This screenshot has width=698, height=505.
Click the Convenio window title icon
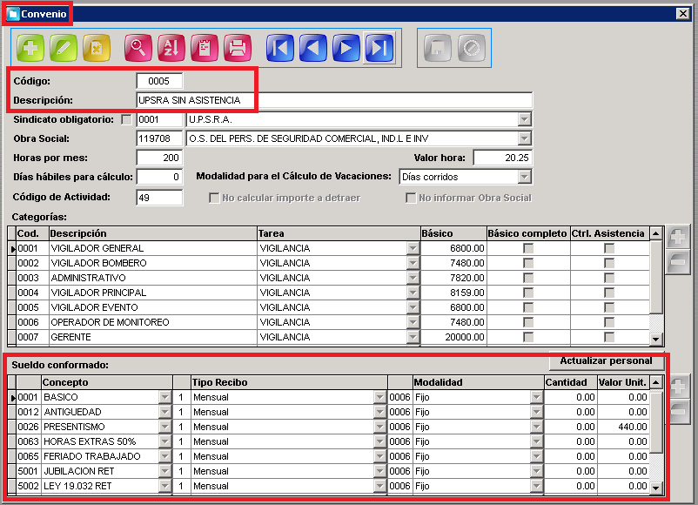13,14
